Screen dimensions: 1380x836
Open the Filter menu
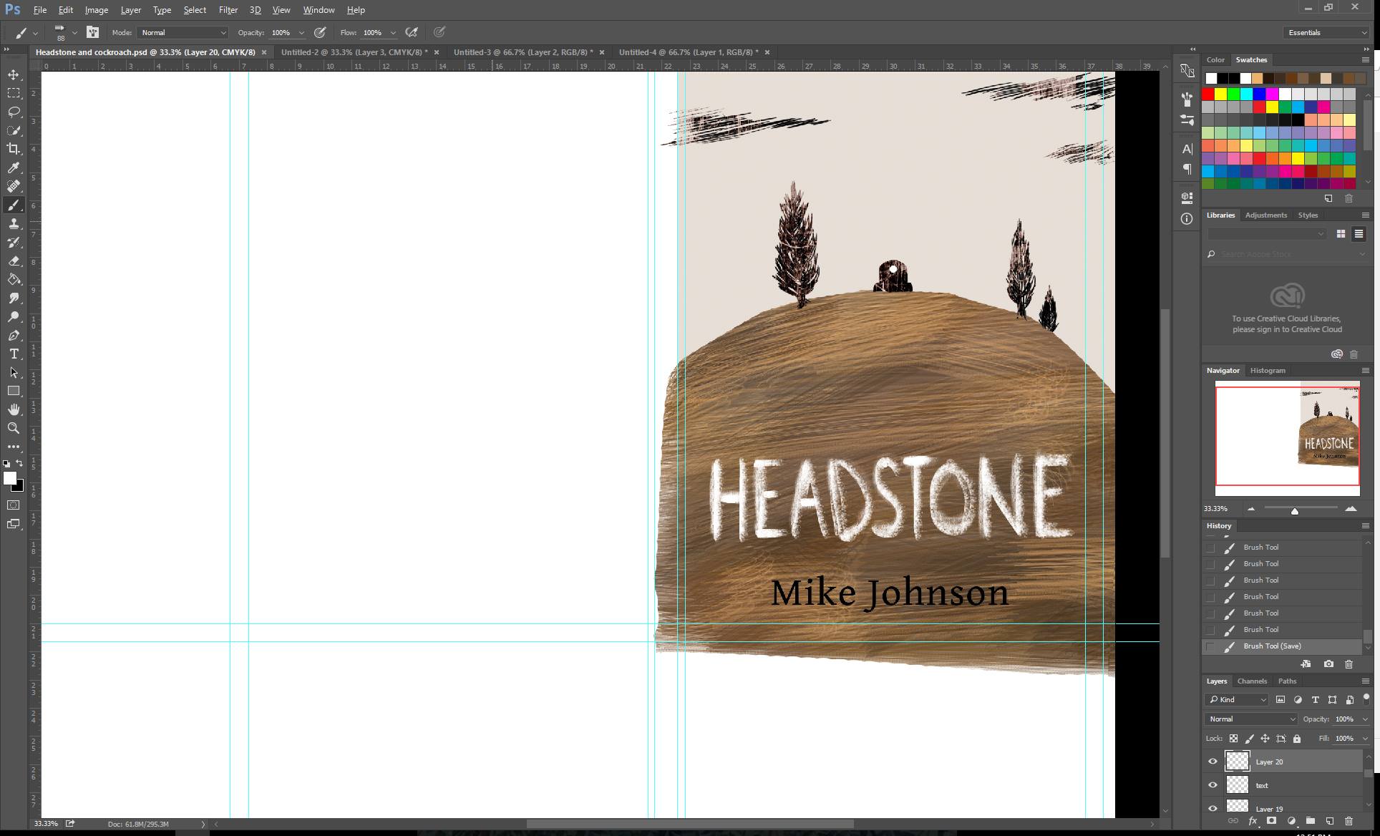point(228,10)
